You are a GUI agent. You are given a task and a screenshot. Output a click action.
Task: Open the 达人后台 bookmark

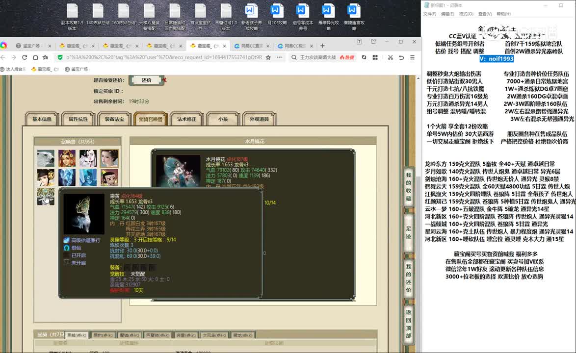(x=13, y=69)
